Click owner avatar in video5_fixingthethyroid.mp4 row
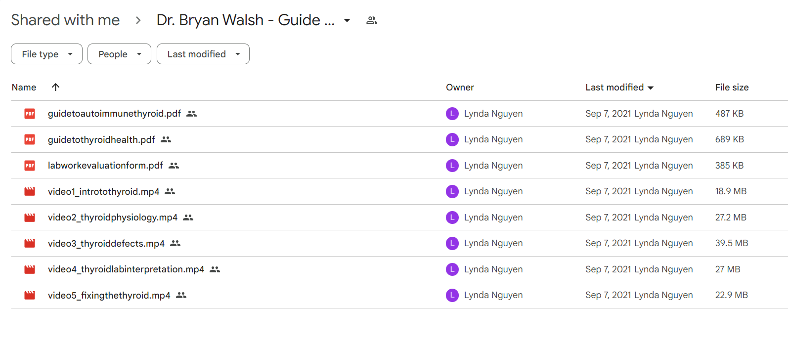The width and height of the screenshot is (788, 348). click(x=452, y=295)
